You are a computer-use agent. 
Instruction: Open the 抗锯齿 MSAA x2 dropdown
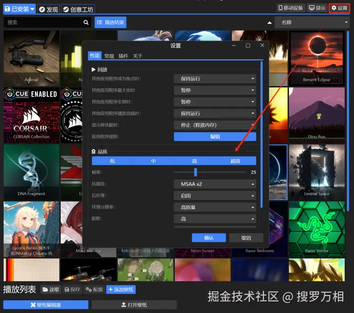click(215, 184)
